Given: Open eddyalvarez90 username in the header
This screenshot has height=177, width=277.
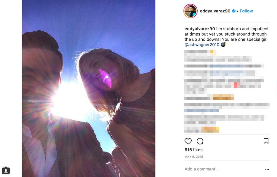Looking at the screenshot, I should coord(215,11).
